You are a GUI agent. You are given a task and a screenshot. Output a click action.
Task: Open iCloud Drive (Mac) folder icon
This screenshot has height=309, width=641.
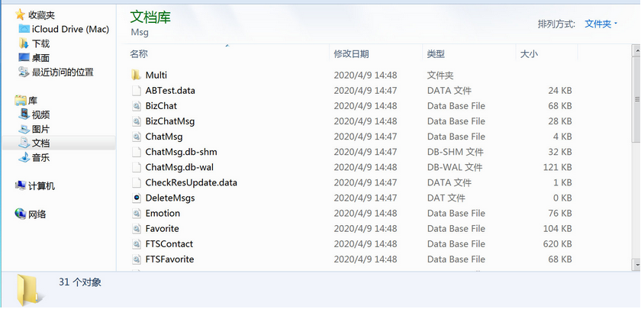[x=24, y=29]
